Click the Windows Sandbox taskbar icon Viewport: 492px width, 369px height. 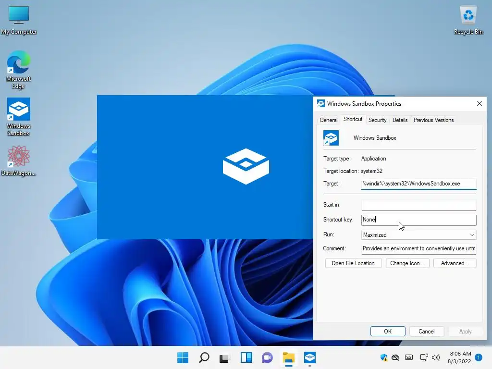(310, 357)
